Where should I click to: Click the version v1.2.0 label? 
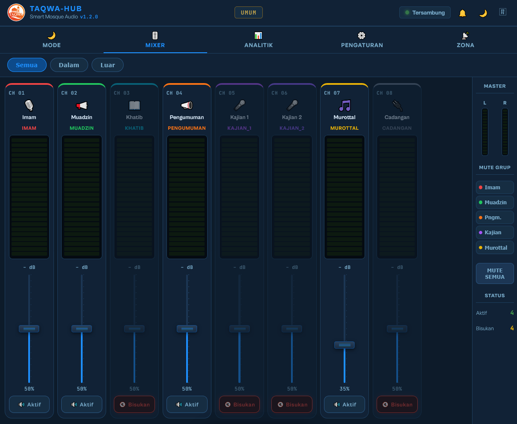89,17
